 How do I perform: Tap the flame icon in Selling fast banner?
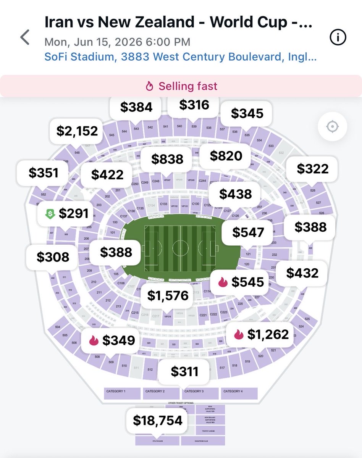tap(150, 86)
